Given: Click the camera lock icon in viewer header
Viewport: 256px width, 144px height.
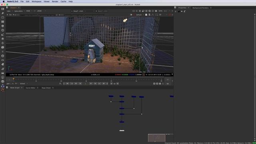Looking at the screenshot, I should [146, 15].
